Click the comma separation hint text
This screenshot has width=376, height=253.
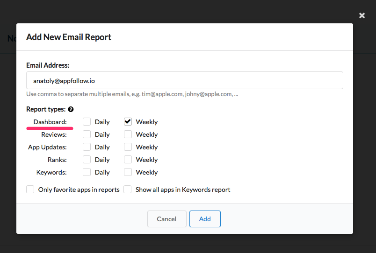132,94
